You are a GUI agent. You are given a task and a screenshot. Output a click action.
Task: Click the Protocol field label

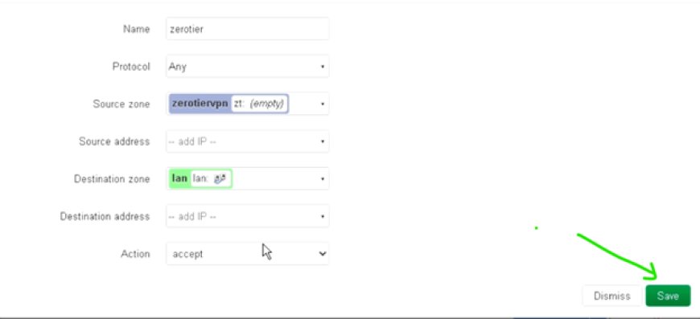[x=131, y=67]
